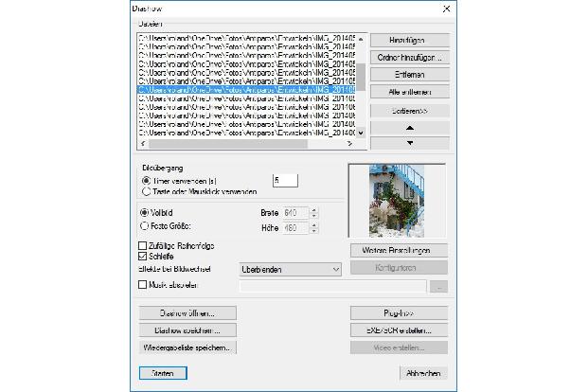Click the horizontal scrollbar right arrow
588x392 pixels.
(350, 143)
